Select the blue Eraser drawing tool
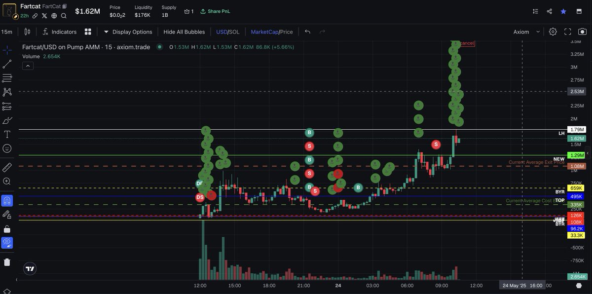Viewport: 592px width, 294px height. 6,243
